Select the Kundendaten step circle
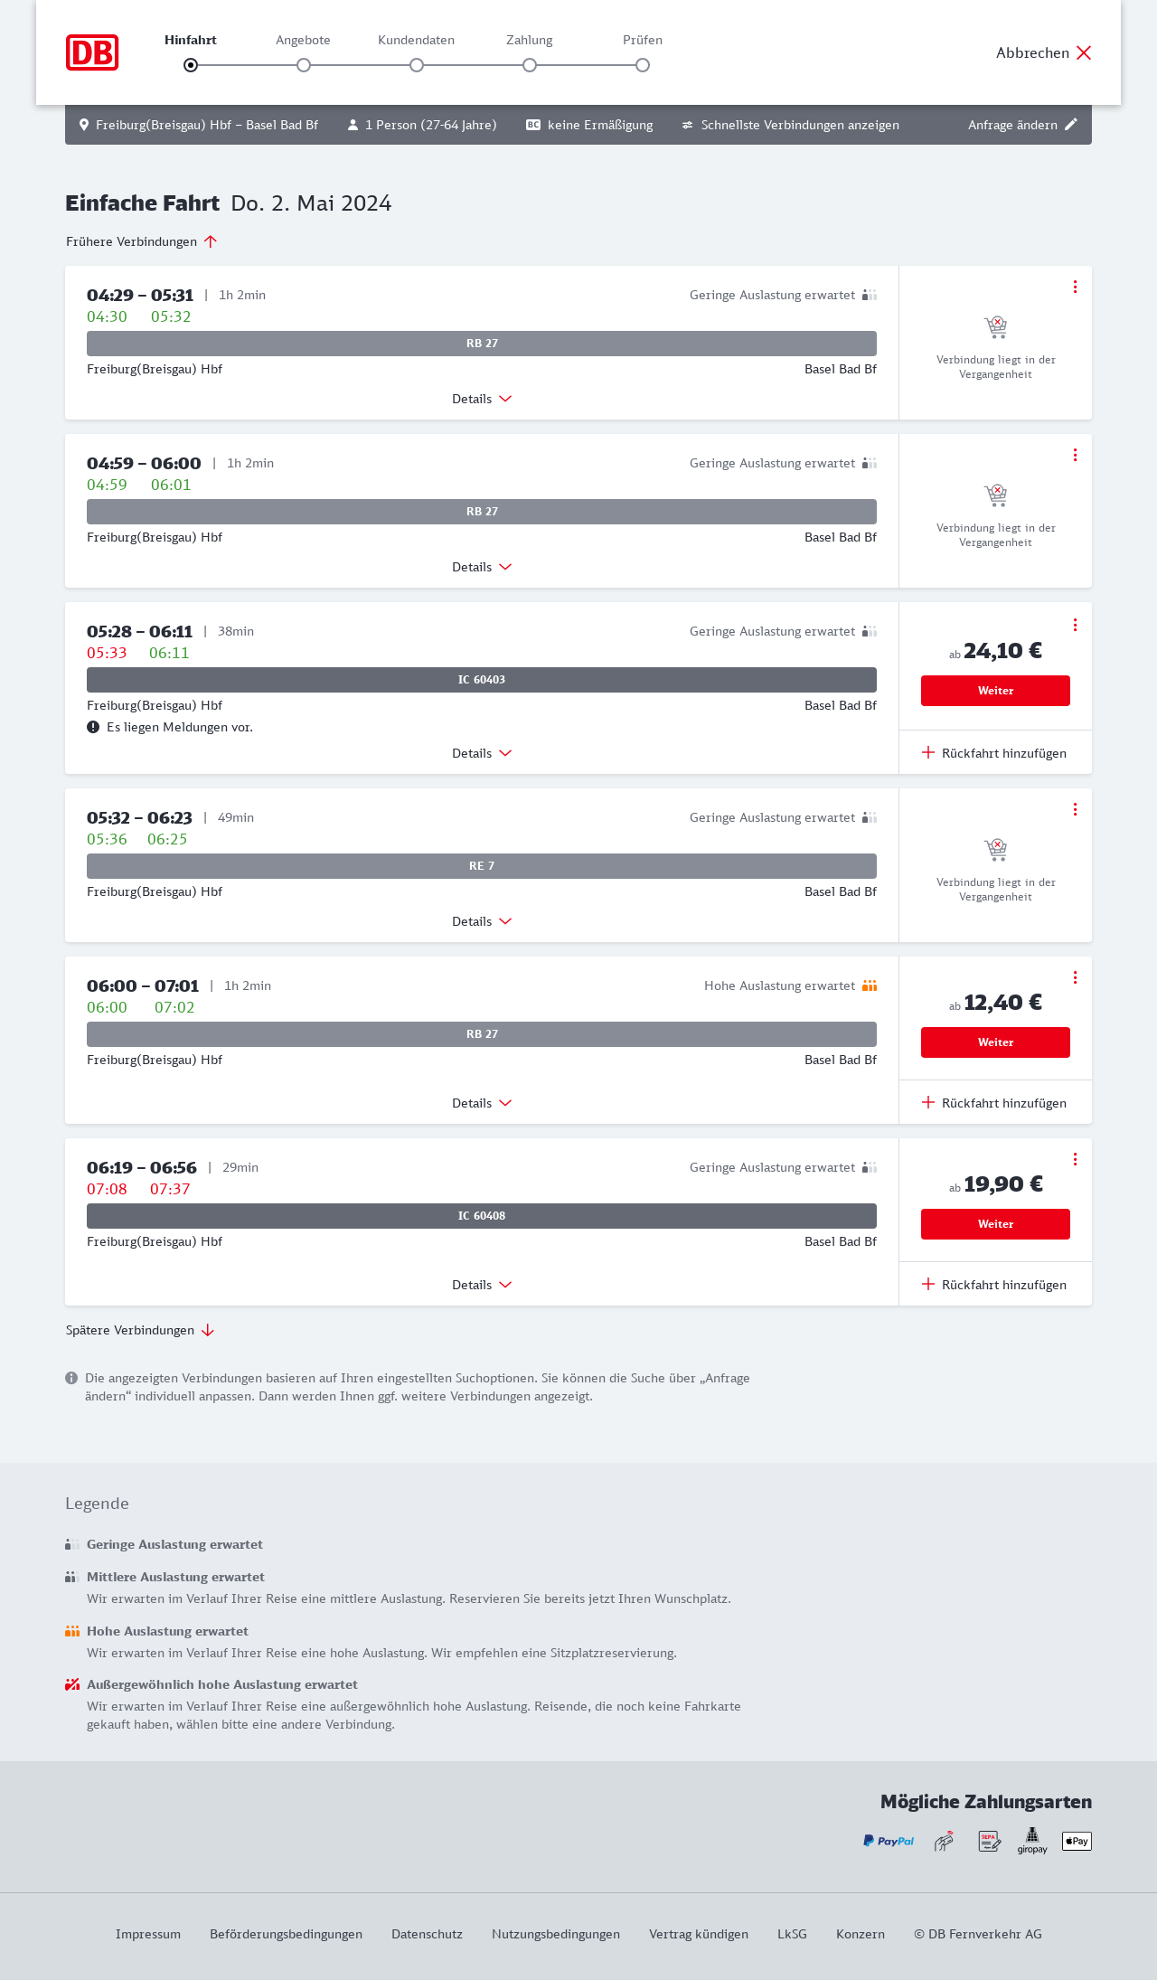1157x1980 pixels. click(x=417, y=65)
